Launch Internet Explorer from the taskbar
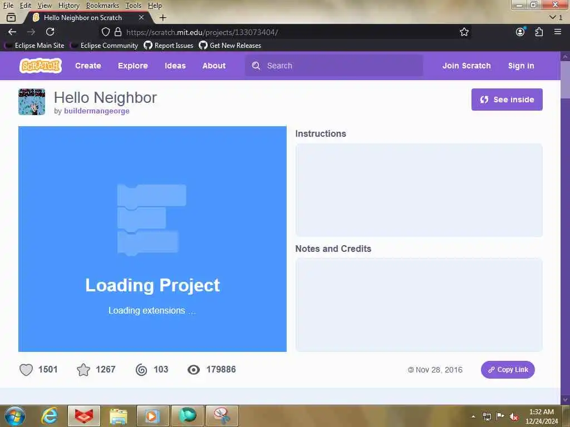The height and width of the screenshot is (427, 570). coord(50,416)
